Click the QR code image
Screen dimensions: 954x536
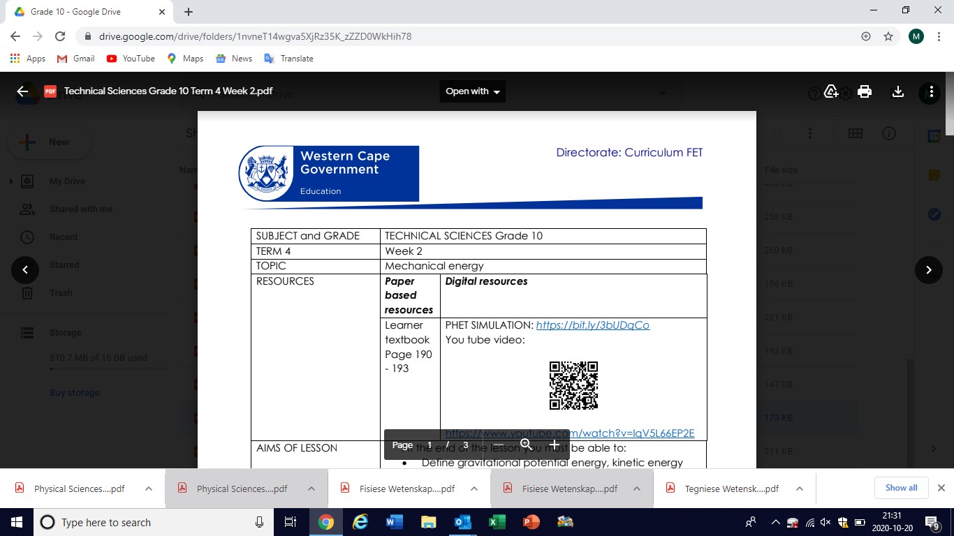tap(573, 385)
